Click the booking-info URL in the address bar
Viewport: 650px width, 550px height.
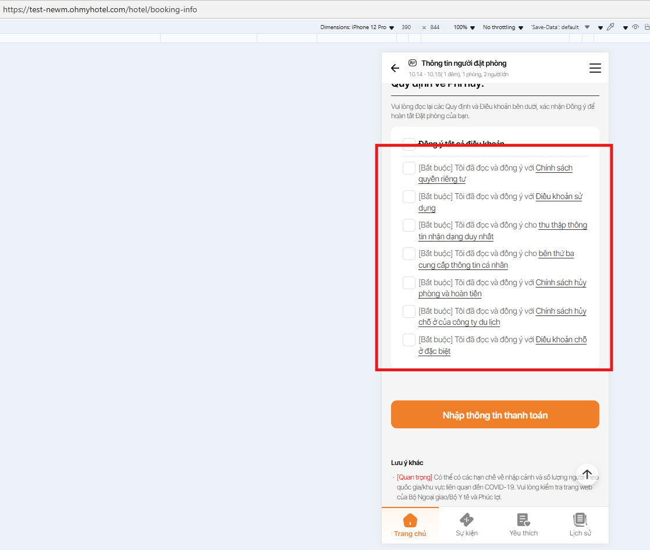(x=100, y=9)
